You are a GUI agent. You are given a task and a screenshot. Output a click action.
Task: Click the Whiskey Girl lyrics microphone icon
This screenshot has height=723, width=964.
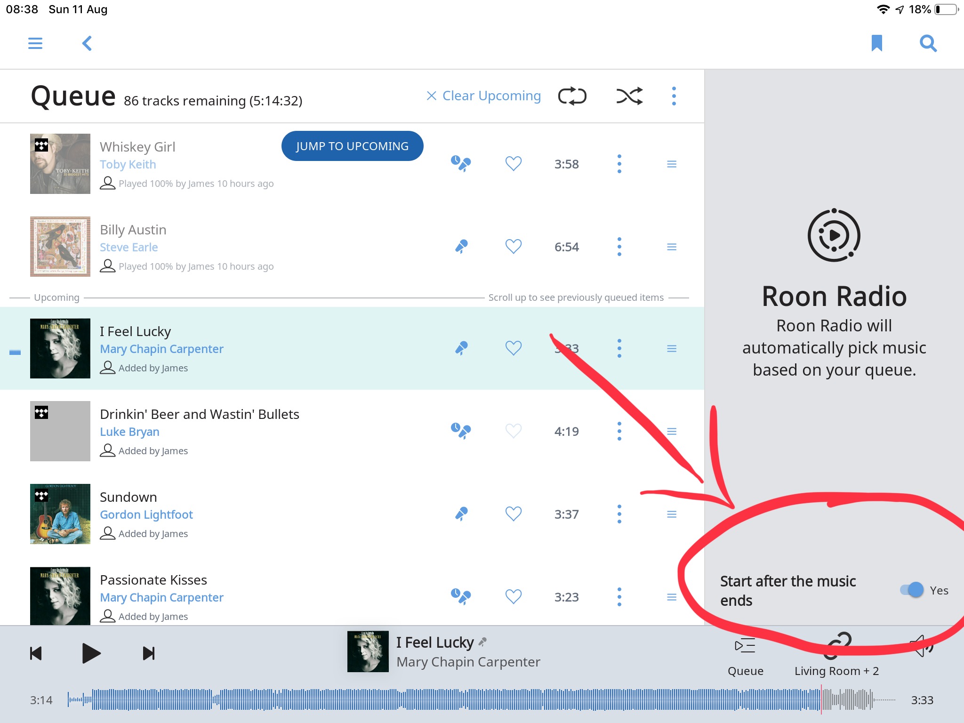(461, 164)
